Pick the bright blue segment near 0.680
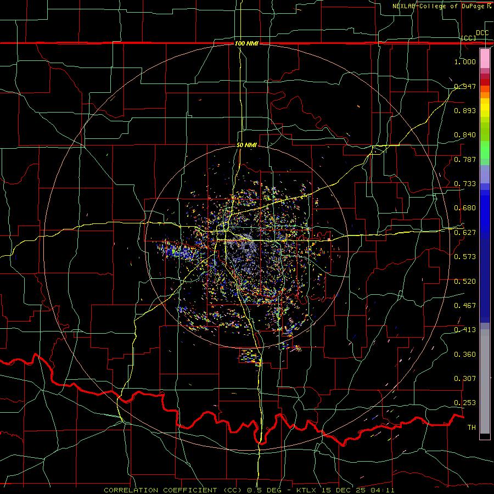Screen dimensions: 494x494 (485, 214)
